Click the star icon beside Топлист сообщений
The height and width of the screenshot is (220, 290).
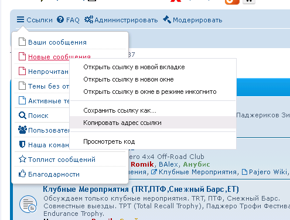coord(22,159)
